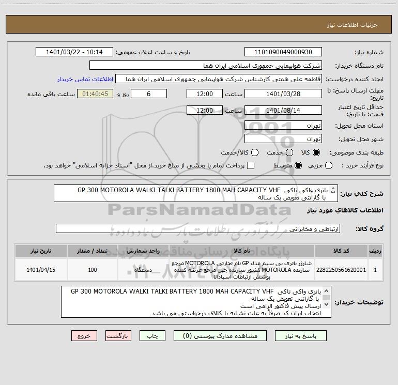Click the چاپ print button

[x=152, y=336]
